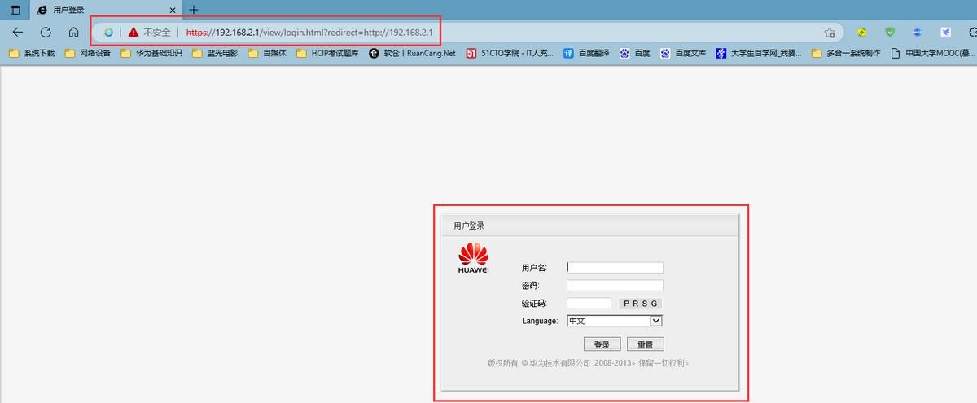The image size is (977, 403).
Task: Focus the 密码 input field
Action: 615,286
